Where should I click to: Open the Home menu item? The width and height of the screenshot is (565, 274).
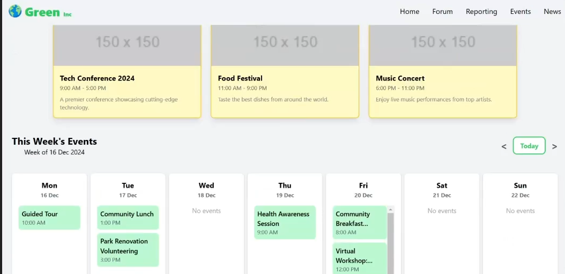coord(410,11)
